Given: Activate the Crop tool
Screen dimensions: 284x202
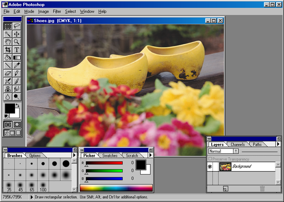Looking at the screenshot, I should point(8,50).
